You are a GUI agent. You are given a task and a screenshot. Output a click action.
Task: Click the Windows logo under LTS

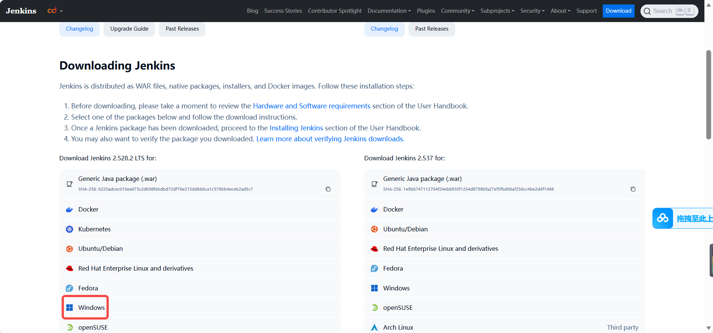[70, 308]
